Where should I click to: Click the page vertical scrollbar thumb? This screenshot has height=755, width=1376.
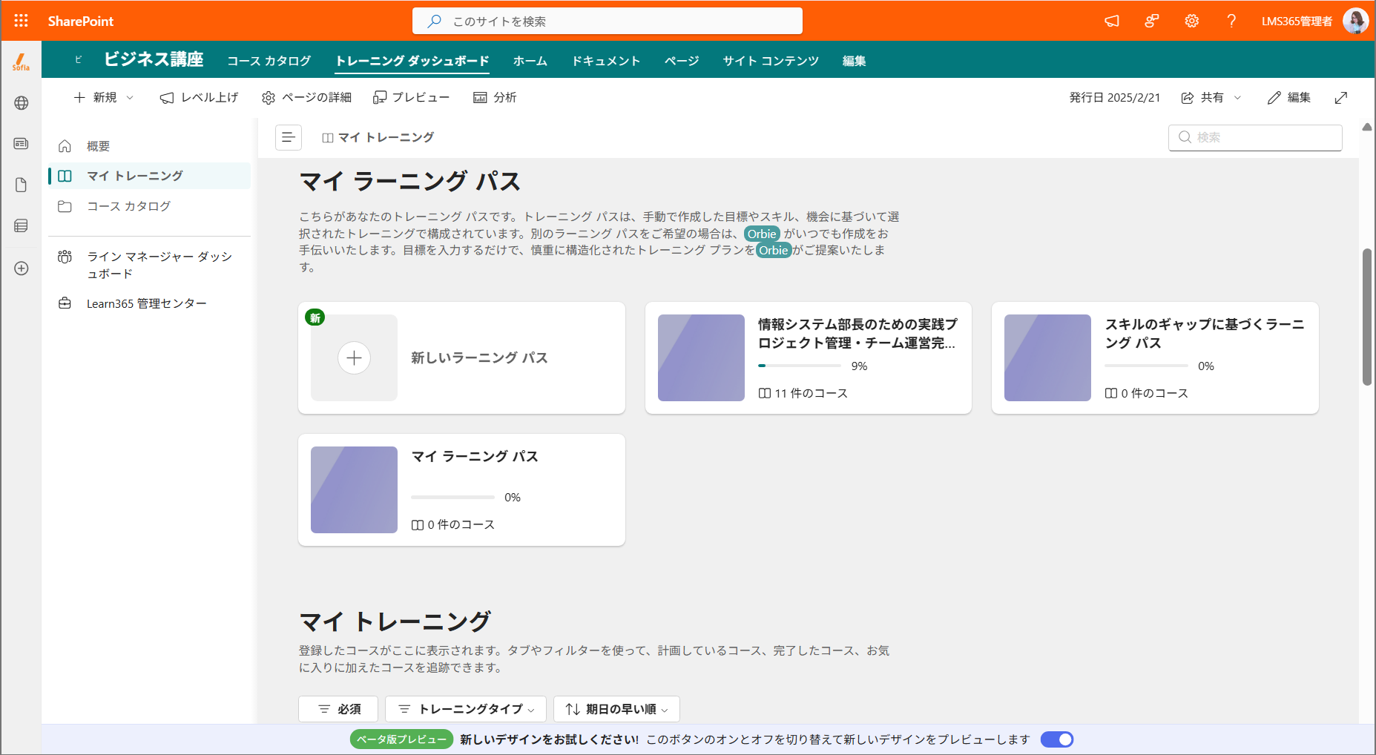pos(1366,317)
